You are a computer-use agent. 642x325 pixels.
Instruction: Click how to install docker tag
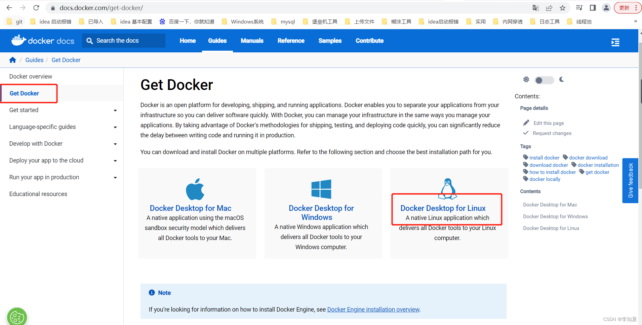tap(553, 172)
